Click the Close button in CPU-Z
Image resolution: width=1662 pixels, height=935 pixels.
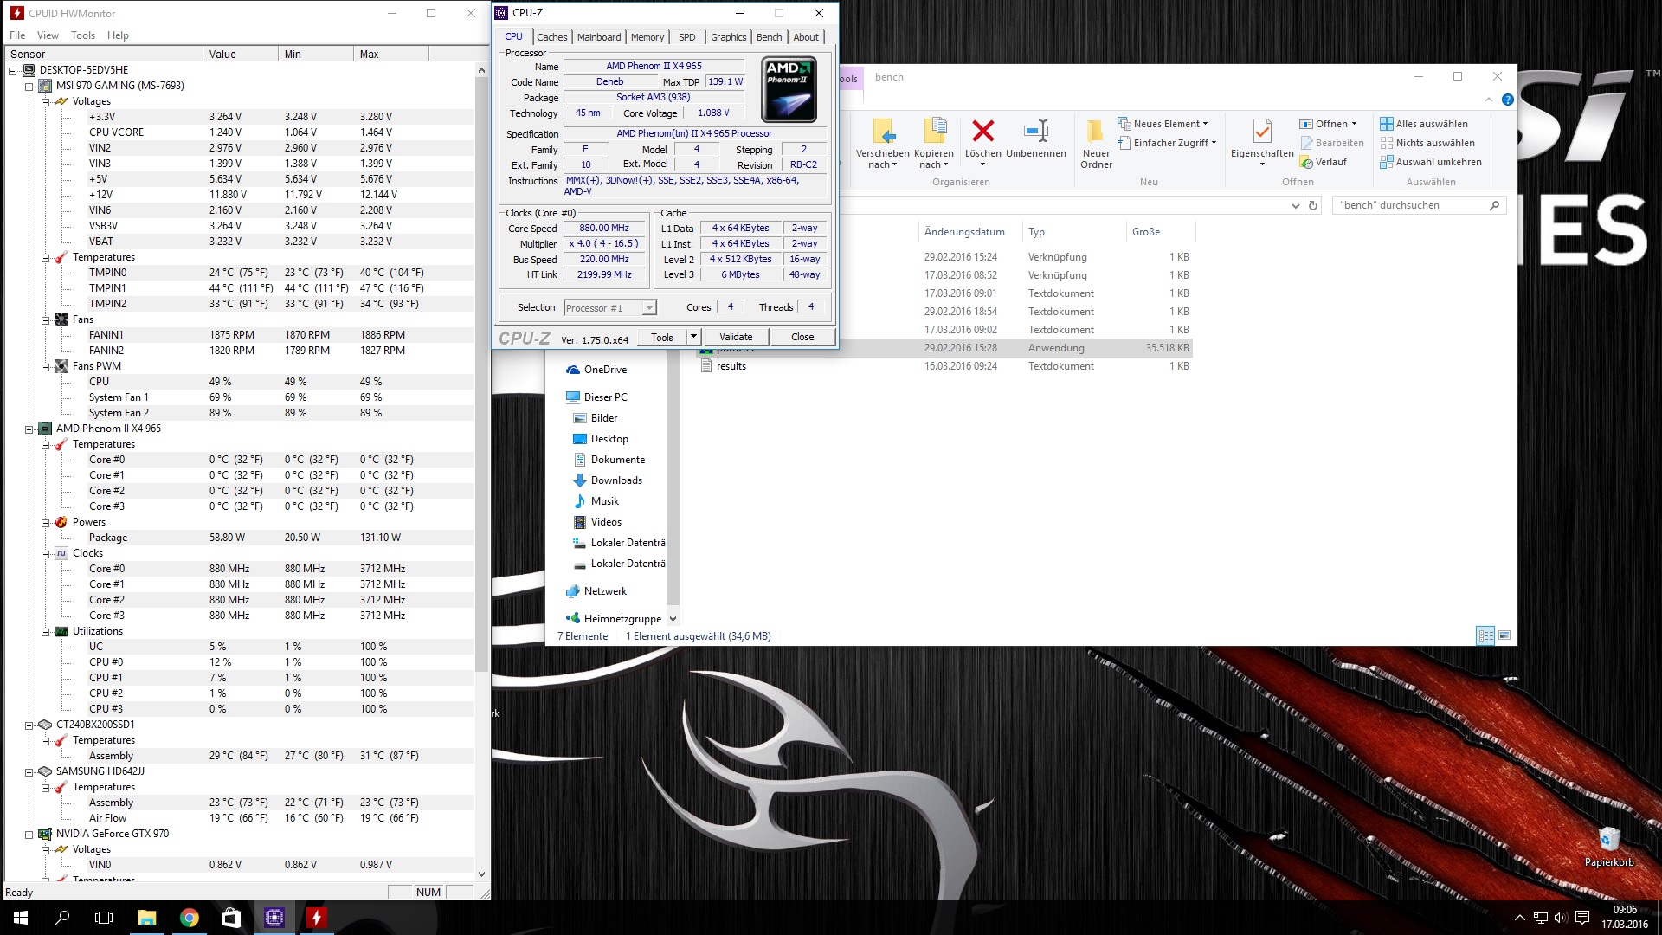pos(802,337)
